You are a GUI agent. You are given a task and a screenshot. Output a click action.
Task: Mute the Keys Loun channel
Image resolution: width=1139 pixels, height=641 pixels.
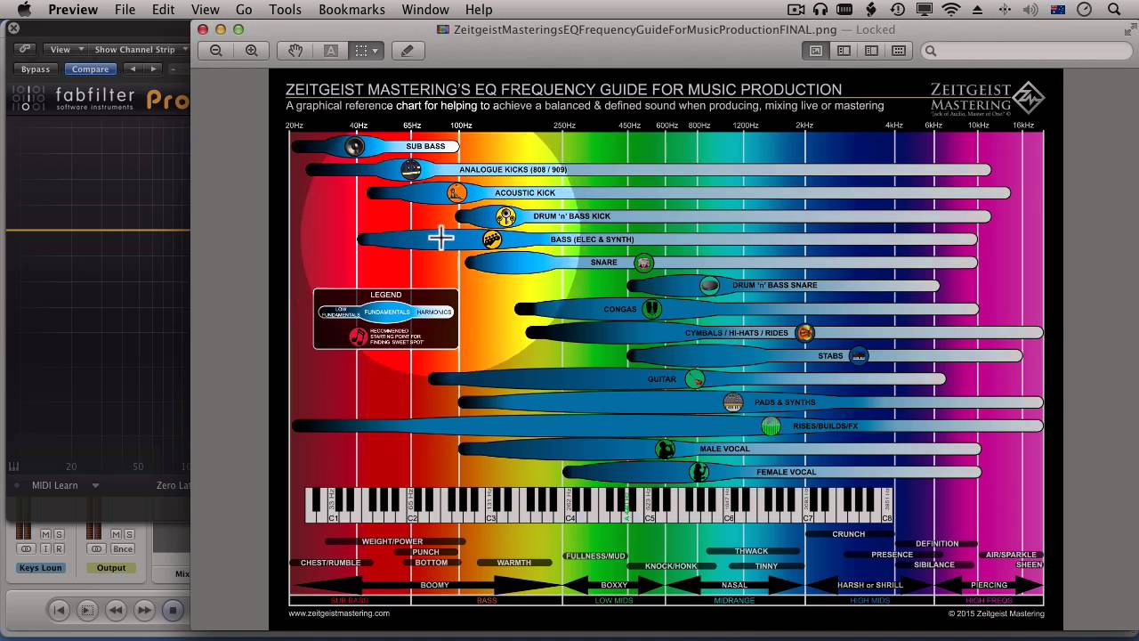(44, 534)
